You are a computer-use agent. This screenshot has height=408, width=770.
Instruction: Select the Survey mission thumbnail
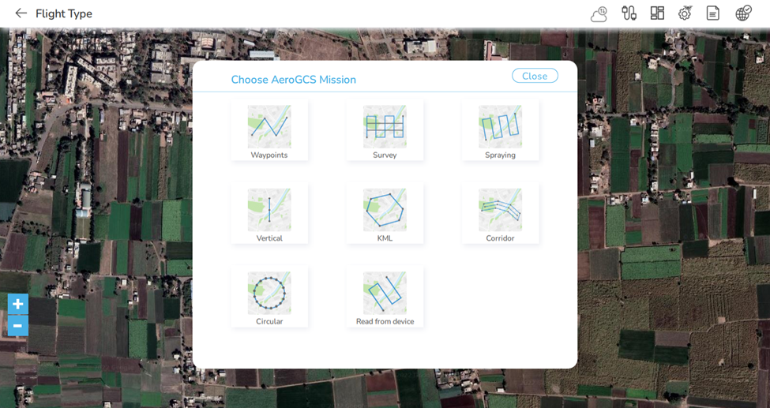click(x=385, y=127)
